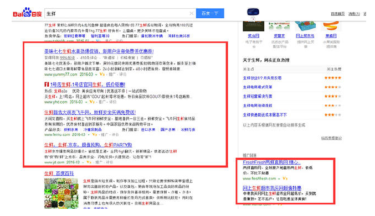The image size is (375, 216).
Task: Expand the arrow after www.feiniu.com
Action: coord(89,135)
